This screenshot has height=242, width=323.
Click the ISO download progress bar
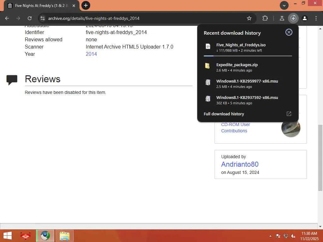tap(248, 56)
